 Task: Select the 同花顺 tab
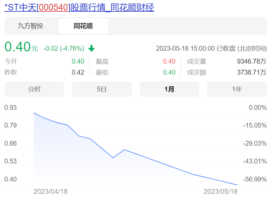83,26
